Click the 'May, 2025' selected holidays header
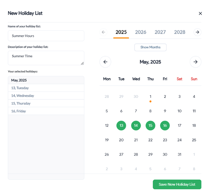The image size is (210, 195). click(x=46, y=80)
